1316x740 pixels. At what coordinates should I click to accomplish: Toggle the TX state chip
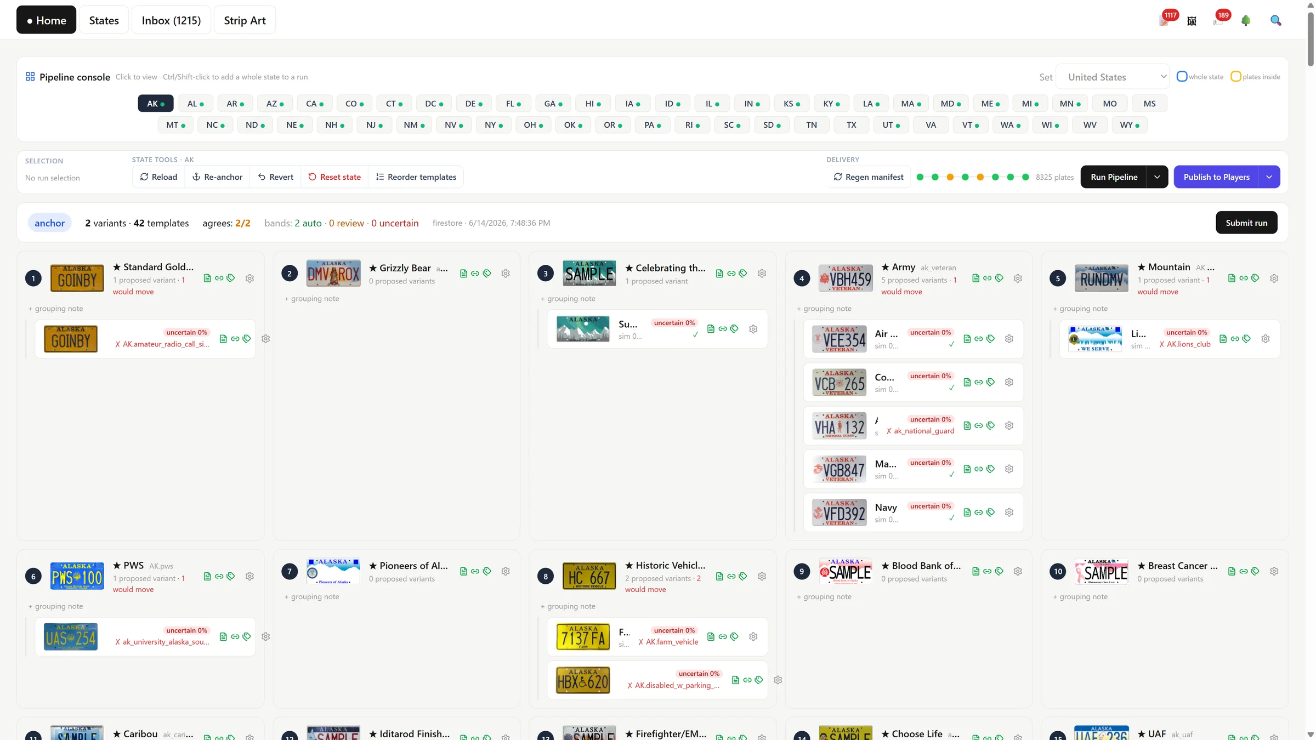(851, 125)
